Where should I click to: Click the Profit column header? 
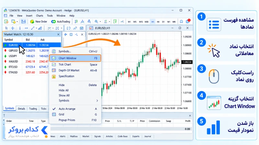188,121
